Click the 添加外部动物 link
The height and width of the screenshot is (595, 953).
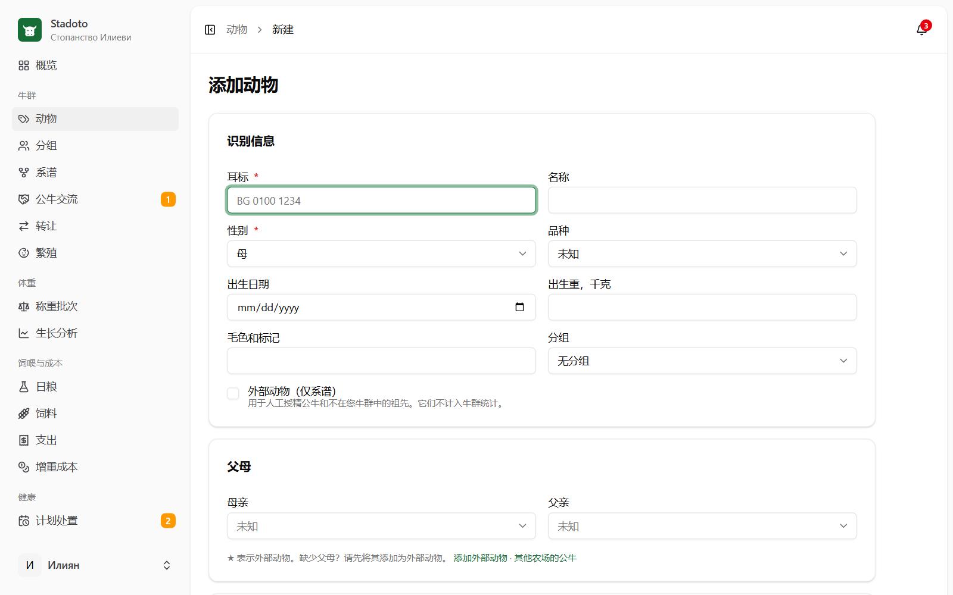coord(480,558)
